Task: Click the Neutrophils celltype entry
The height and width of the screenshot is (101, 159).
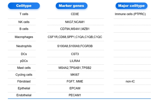Action: pos(24,46)
